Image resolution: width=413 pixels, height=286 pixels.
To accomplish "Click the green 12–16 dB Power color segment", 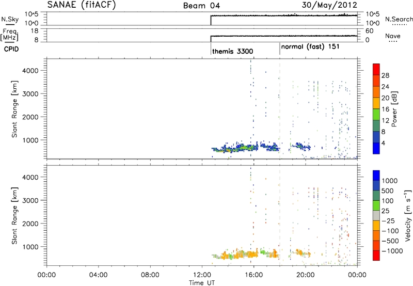I will tap(376, 114).
